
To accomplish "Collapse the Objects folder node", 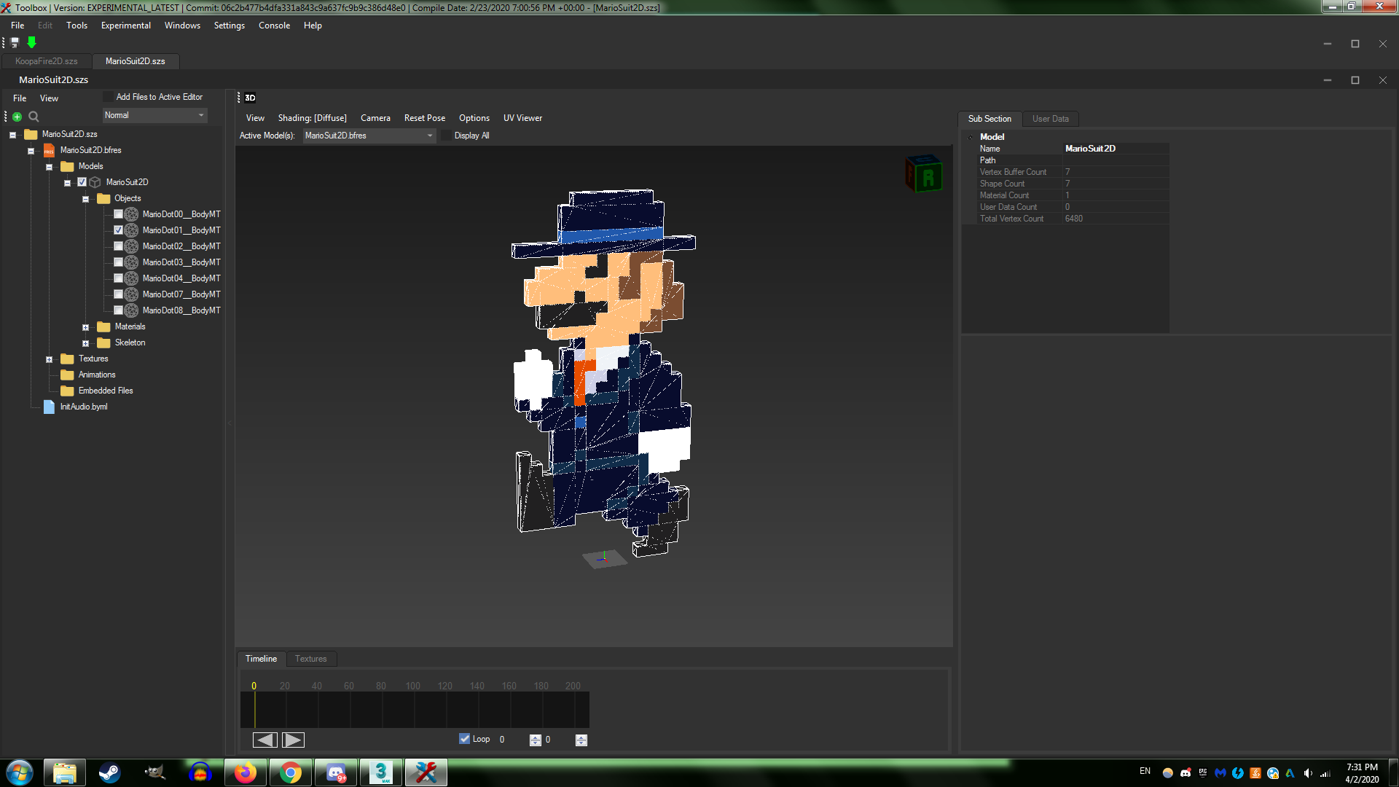I will click(85, 199).
